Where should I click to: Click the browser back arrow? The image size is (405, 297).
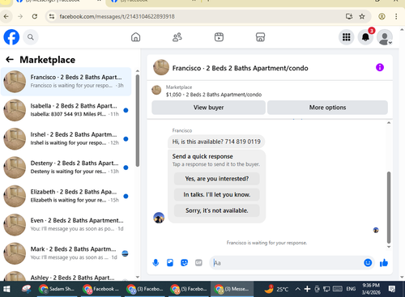pyautogui.click(x=6, y=16)
